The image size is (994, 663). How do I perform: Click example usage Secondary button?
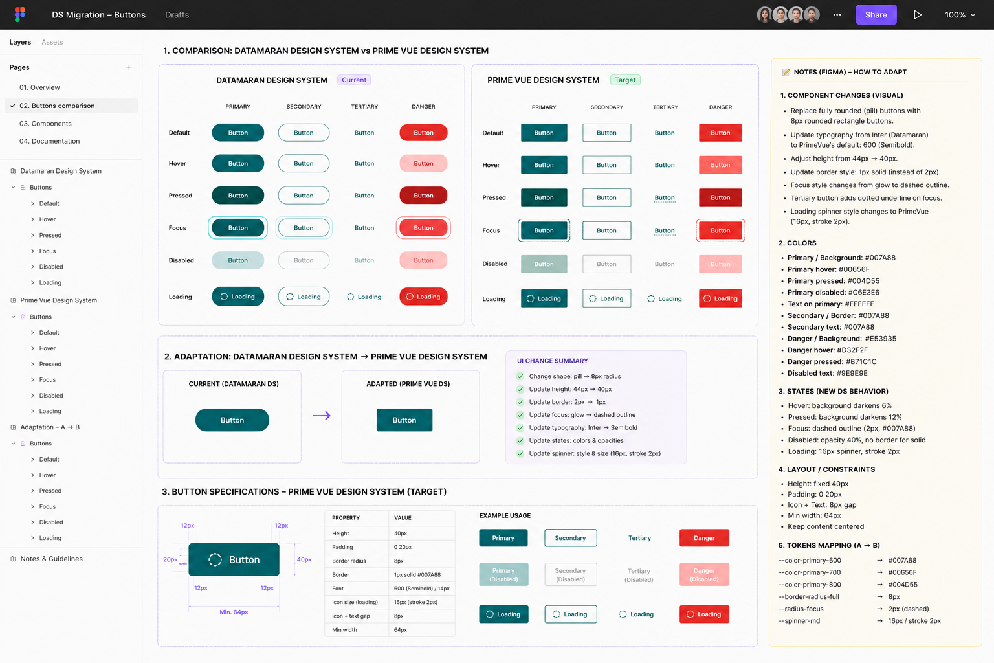coord(570,538)
